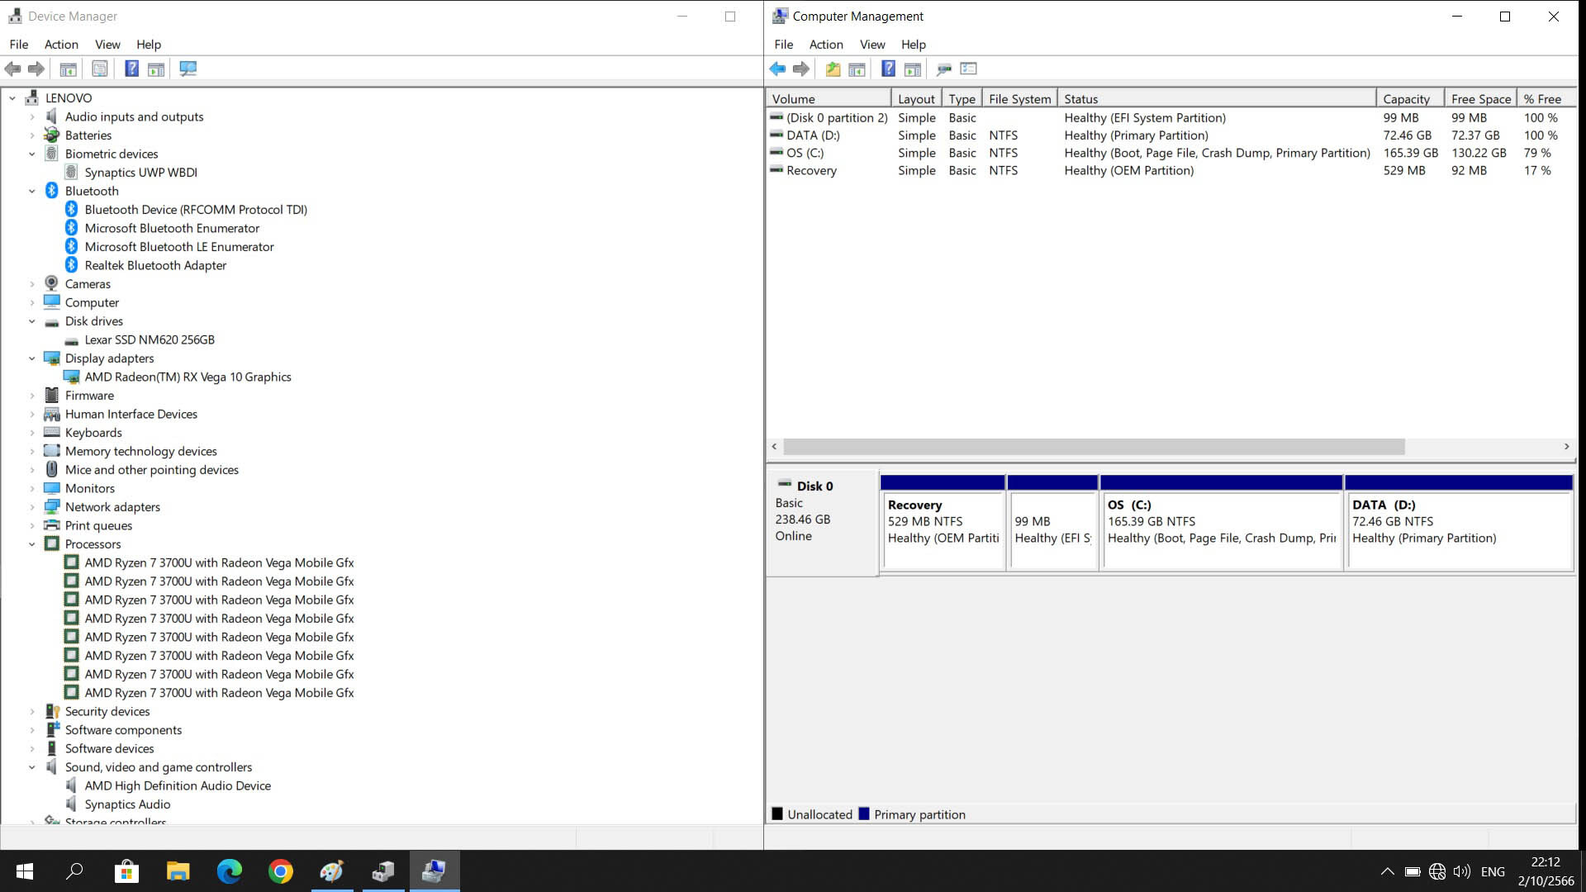This screenshot has width=1586, height=892.
Task: Open Microsoft Store from taskbar
Action: (x=126, y=871)
